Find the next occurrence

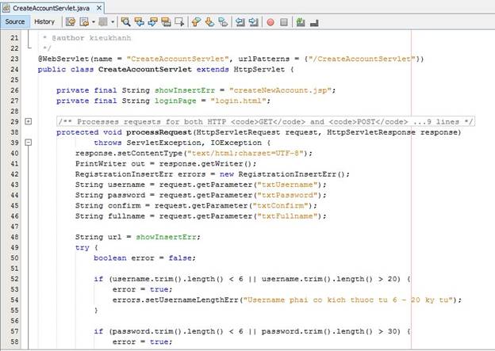[x=153, y=21]
